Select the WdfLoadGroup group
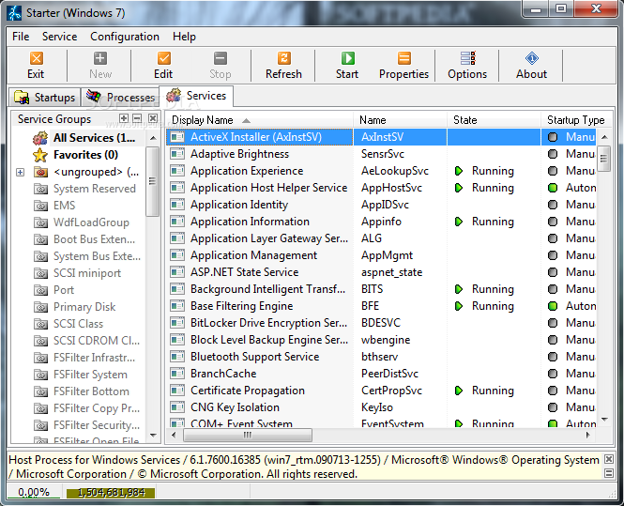This screenshot has height=506, width=624. tap(91, 222)
